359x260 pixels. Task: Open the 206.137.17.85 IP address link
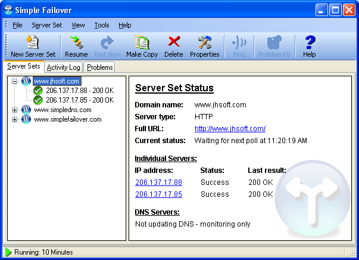158,194
